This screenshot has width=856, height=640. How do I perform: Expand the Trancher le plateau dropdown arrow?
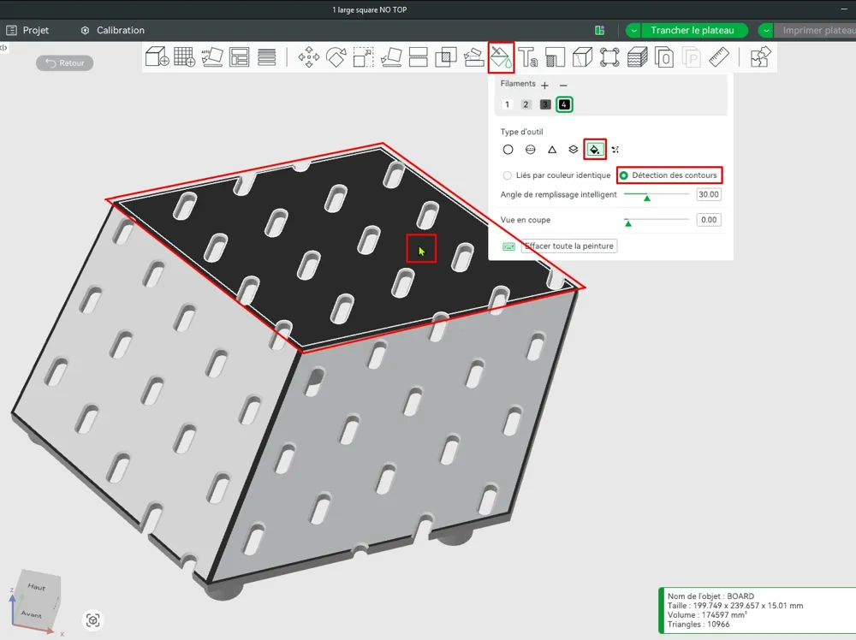click(633, 31)
